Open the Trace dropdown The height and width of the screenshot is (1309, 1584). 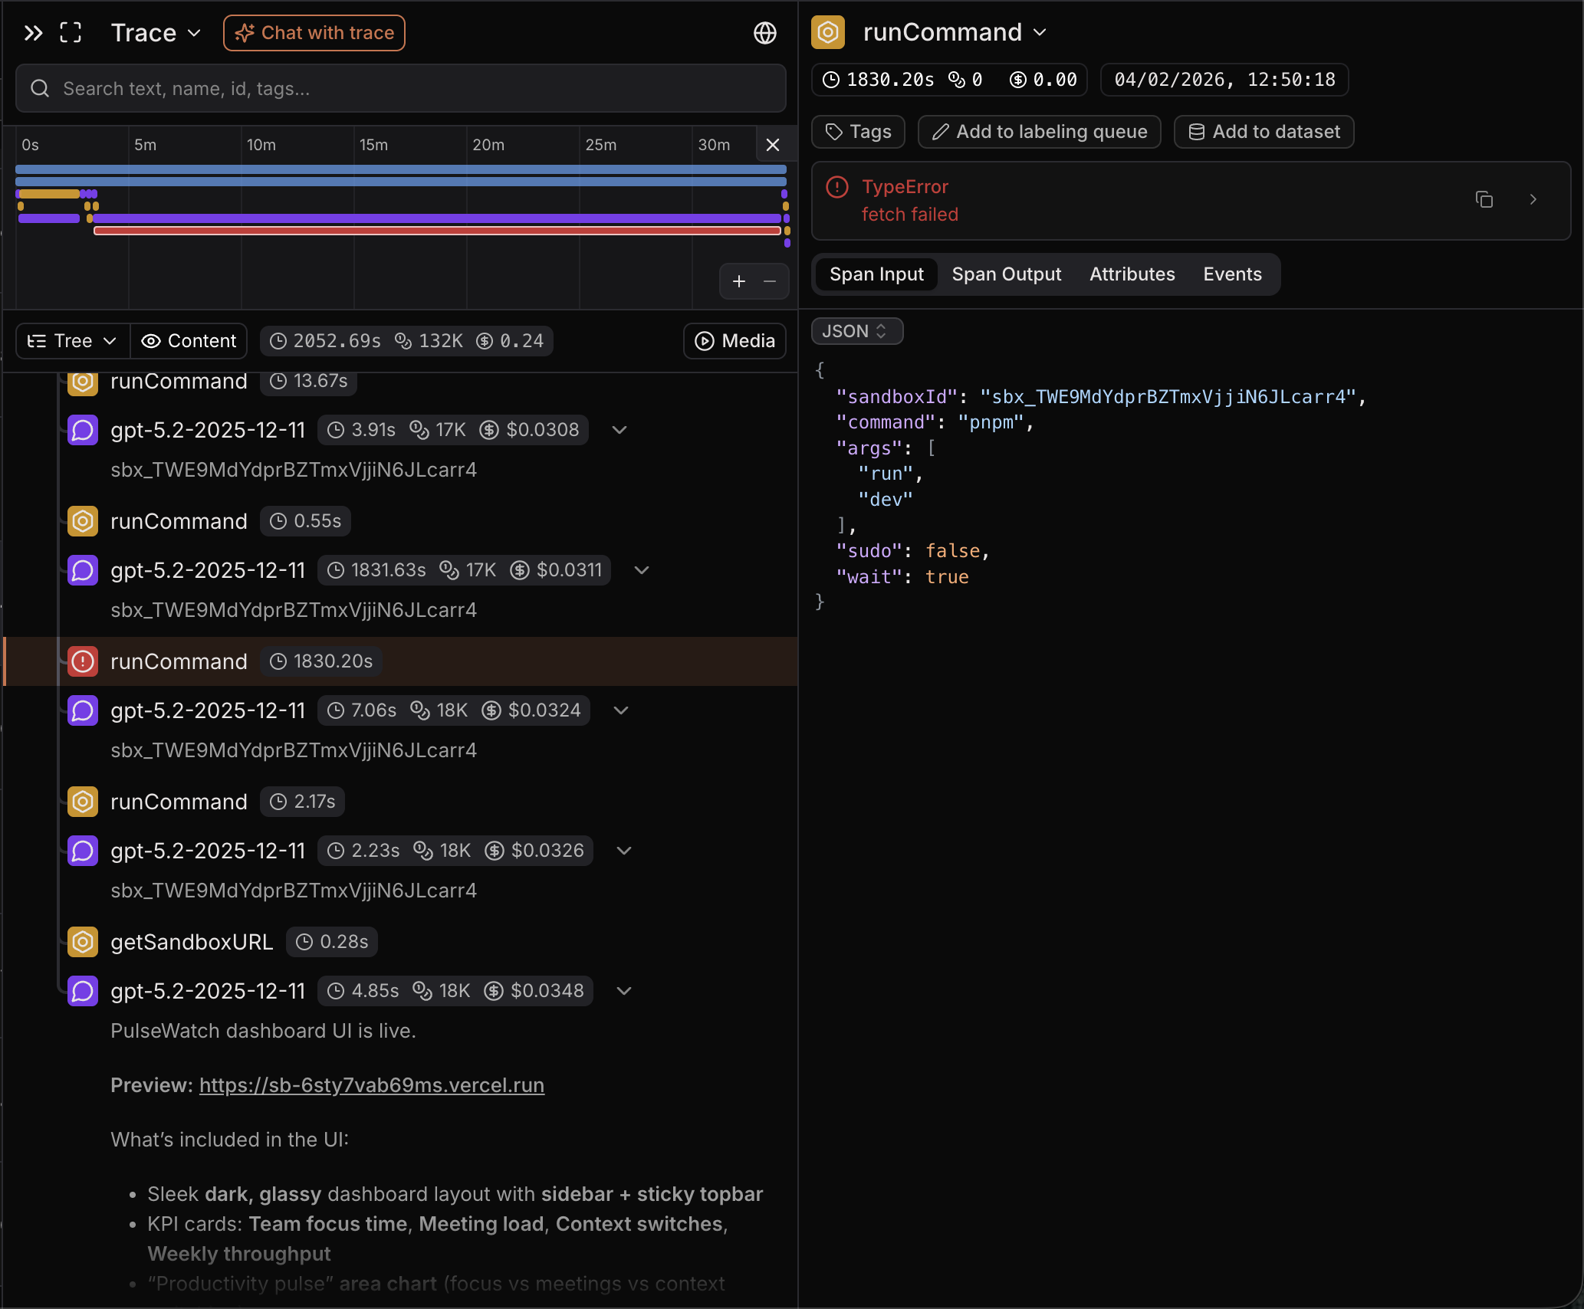155,32
